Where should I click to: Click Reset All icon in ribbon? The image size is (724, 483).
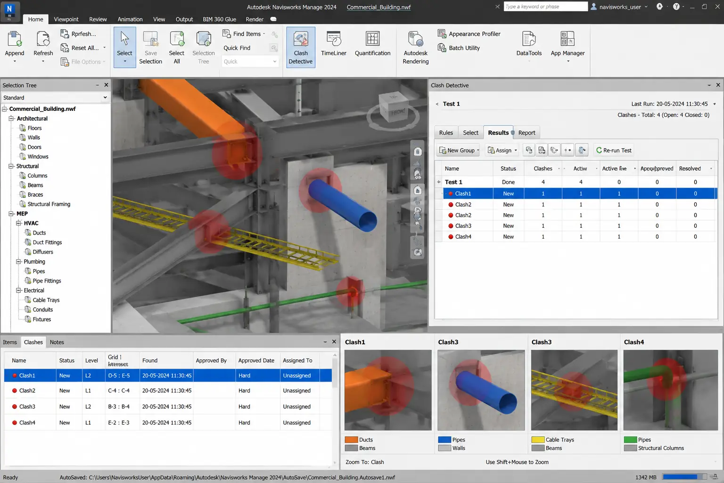65,48
